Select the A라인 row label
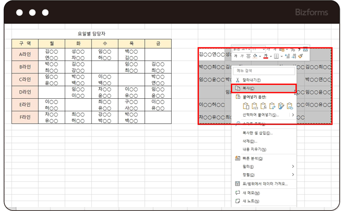Image resolution: width=343 pixels, height=211 pixels. 25,55
